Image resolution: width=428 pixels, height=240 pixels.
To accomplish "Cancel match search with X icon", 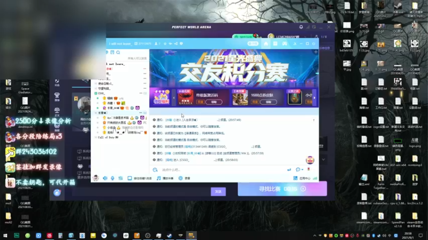I will pyautogui.click(x=303, y=189).
